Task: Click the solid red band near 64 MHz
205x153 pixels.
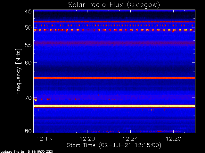Action: pos(114,78)
